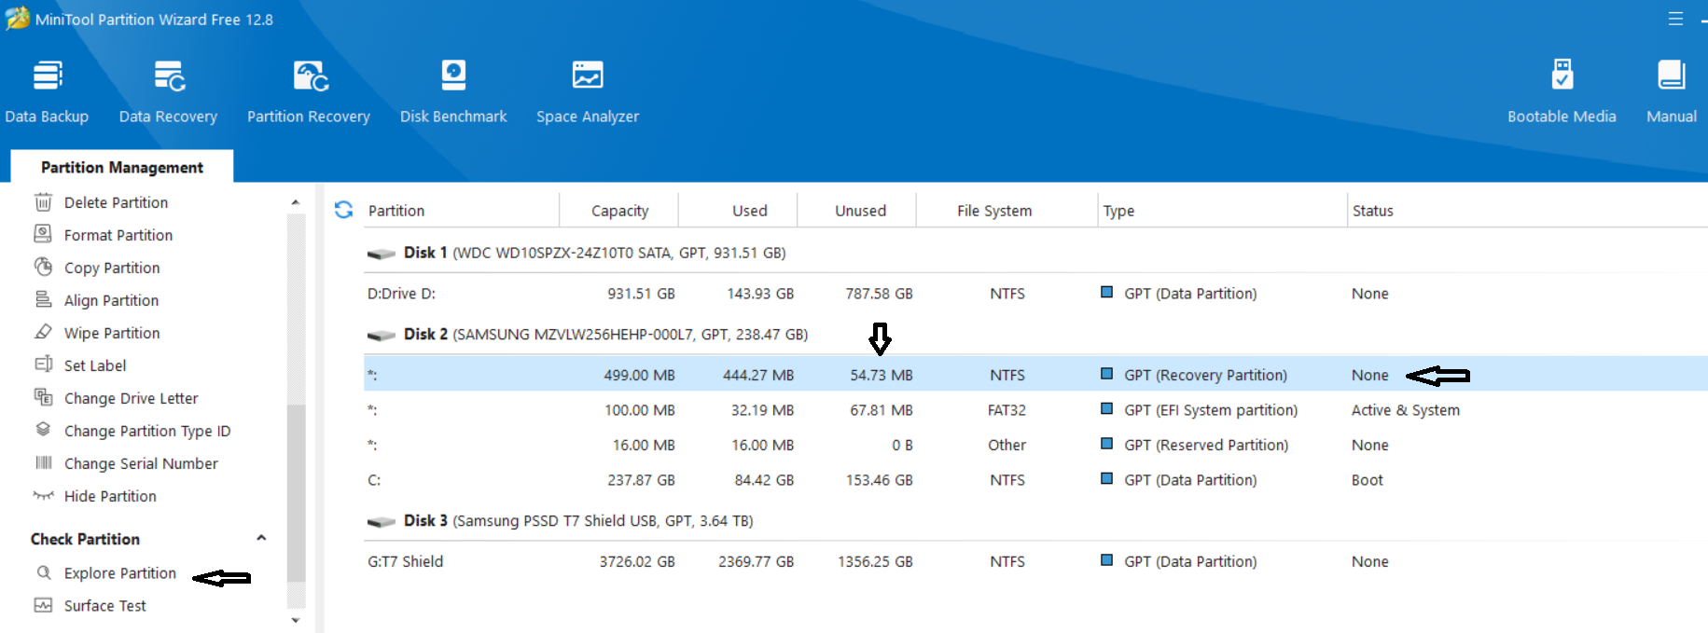Choose Surface Test in the sidebar
Viewport: 1708px width, 633px height.
point(105,605)
